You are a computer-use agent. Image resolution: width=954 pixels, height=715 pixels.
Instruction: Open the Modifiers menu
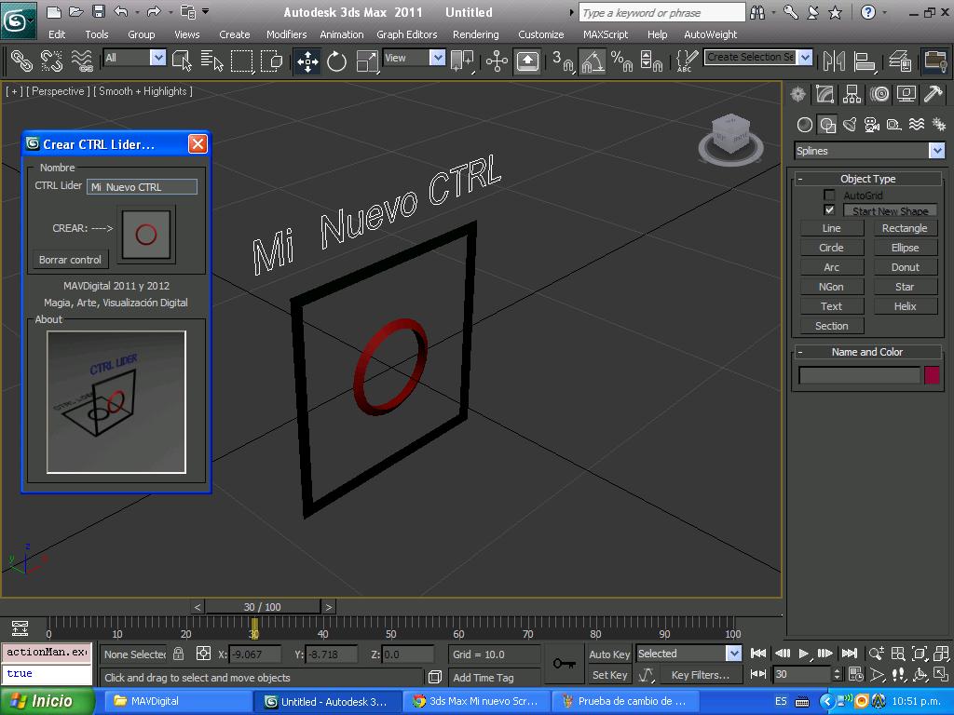pos(286,34)
